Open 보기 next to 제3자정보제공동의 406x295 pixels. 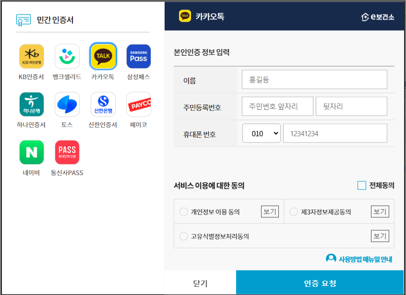(380, 211)
